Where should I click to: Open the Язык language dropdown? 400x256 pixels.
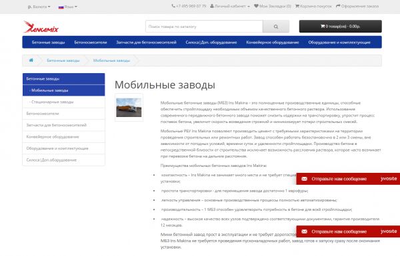[67, 7]
